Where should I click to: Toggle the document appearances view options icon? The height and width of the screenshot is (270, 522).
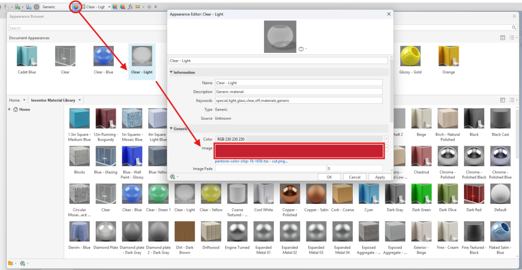503,38
